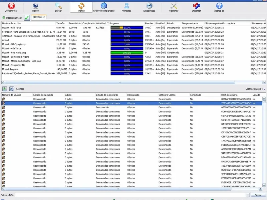
Task: Open Archivos compartidos view
Action: tap(104, 7)
